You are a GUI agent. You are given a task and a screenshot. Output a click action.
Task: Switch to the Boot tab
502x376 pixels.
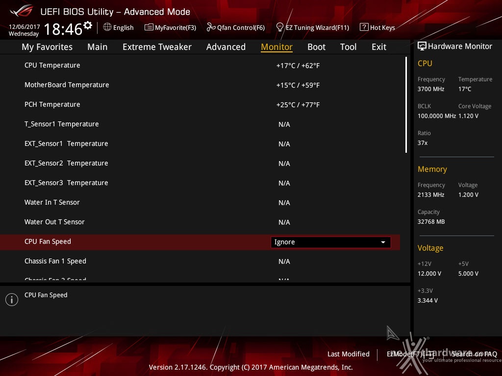[x=316, y=47]
